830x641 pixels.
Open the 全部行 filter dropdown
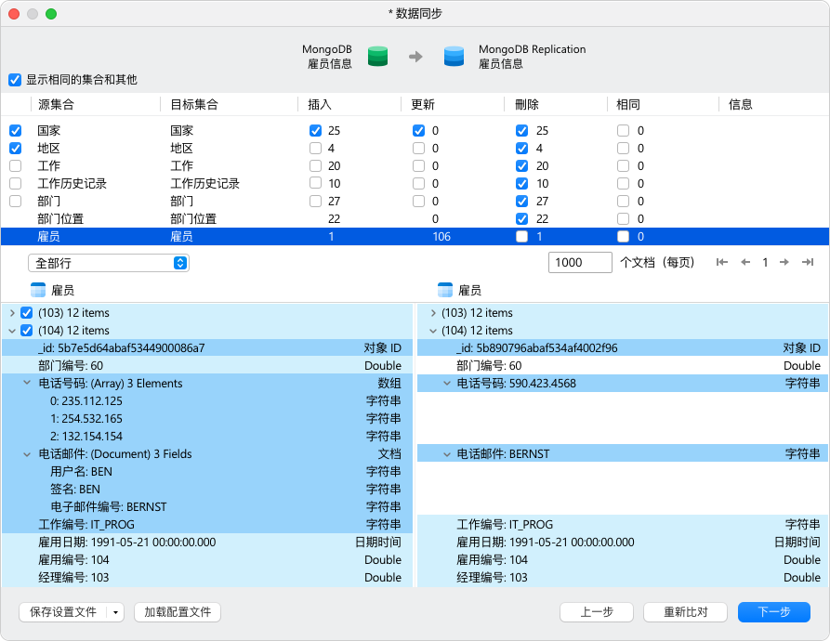pos(109,263)
